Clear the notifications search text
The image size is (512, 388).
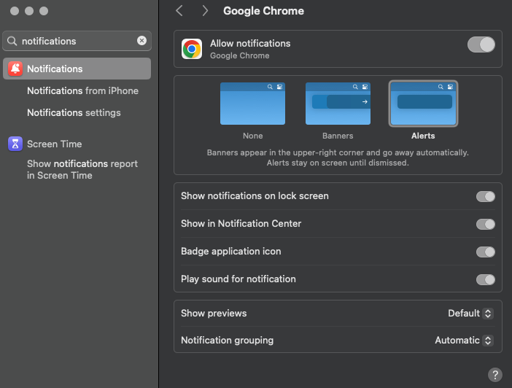[141, 41]
